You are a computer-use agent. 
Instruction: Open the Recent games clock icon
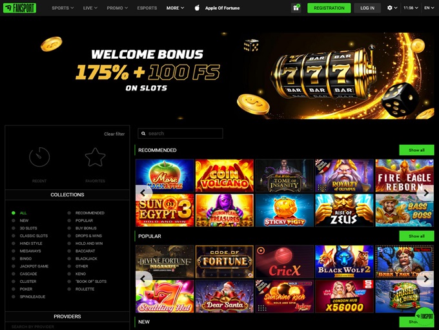pos(39,157)
